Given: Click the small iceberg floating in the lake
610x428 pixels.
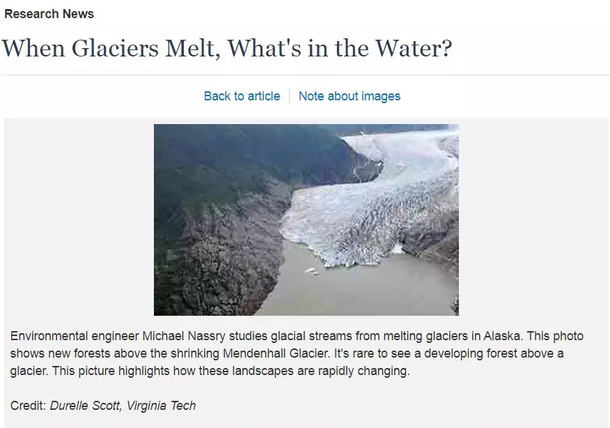Looking at the screenshot, I should coord(311,271).
